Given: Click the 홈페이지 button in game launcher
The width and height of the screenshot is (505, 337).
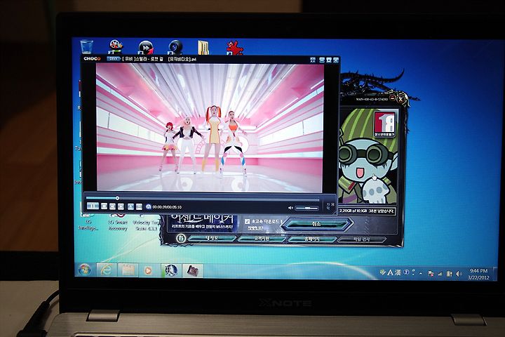Looking at the screenshot, I should tap(311, 239).
